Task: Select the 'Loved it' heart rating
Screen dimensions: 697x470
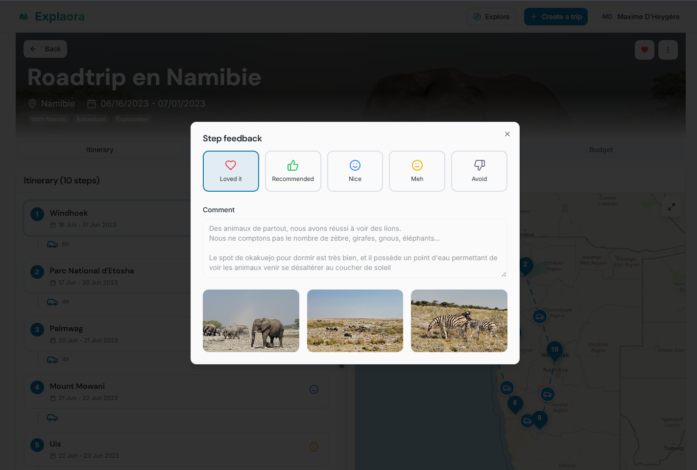Action: coord(231,171)
